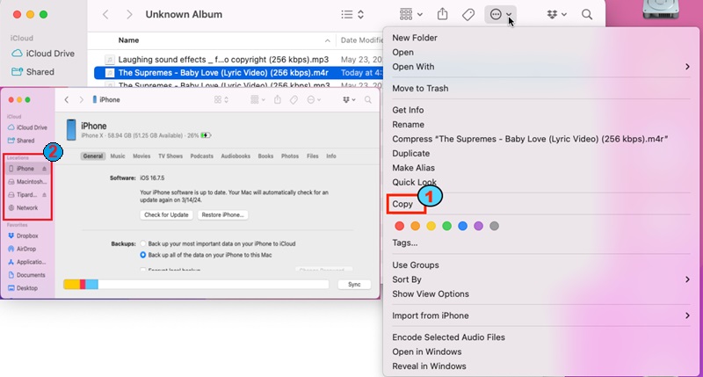This screenshot has width=703, height=377.
Task: Choose Copy from the context menu
Action: 402,204
